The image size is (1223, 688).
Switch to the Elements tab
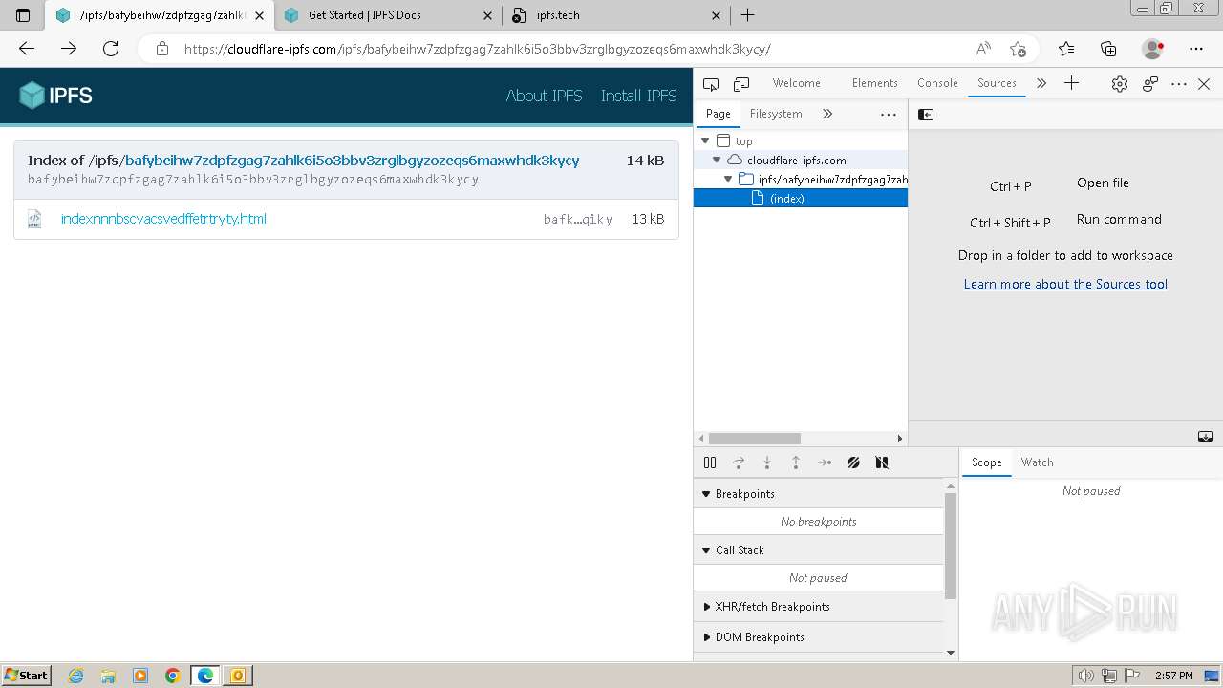(875, 83)
